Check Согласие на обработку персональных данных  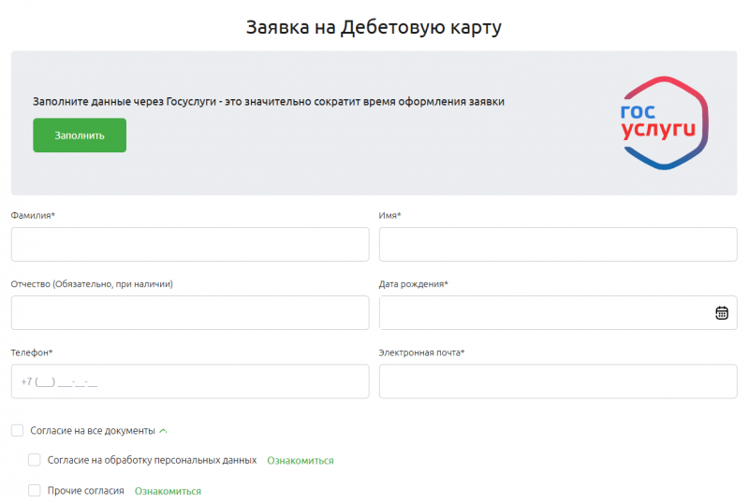pyautogui.click(x=35, y=460)
